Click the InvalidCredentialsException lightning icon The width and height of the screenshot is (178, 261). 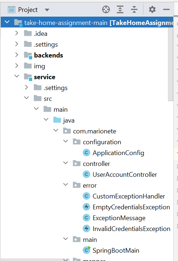tap(86, 228)
